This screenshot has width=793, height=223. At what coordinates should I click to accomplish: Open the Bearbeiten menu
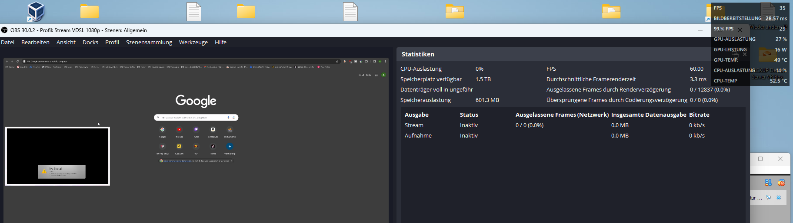(35, 42)
